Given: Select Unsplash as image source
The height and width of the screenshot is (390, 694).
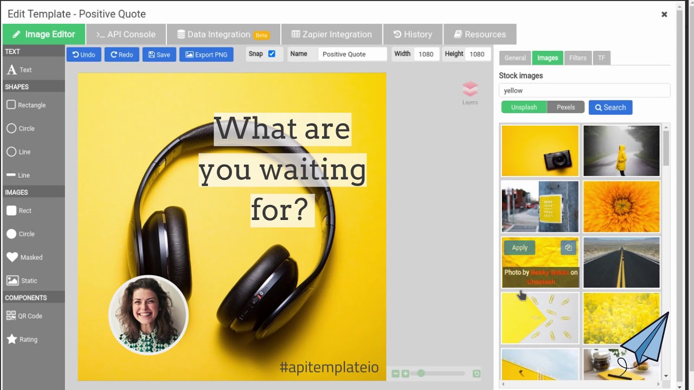Looking at the screenshot, I should click(524, 107).
